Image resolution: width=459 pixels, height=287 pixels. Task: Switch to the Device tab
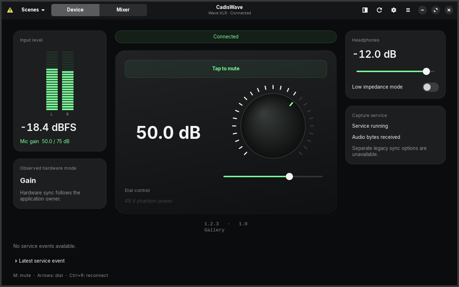click(75, 10)
